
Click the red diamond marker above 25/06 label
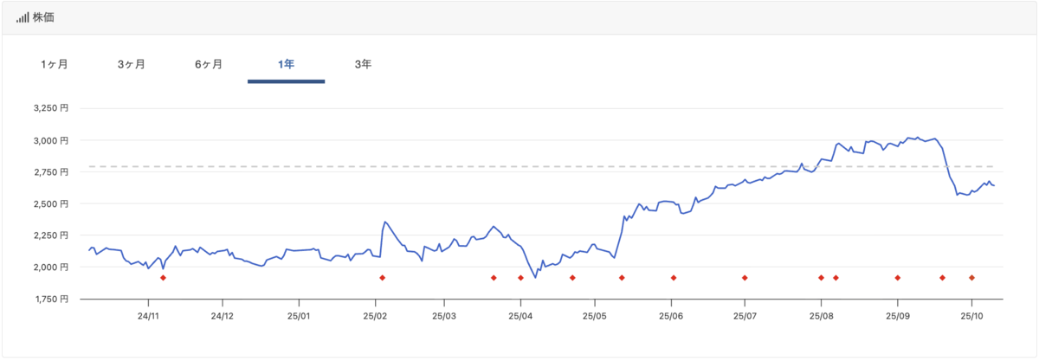(x=674, y=278)
